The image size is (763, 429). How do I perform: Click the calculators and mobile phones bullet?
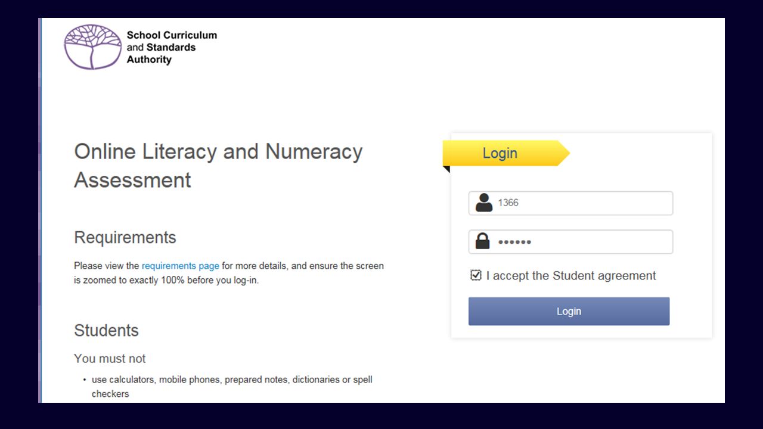click(x=232, y=387)
